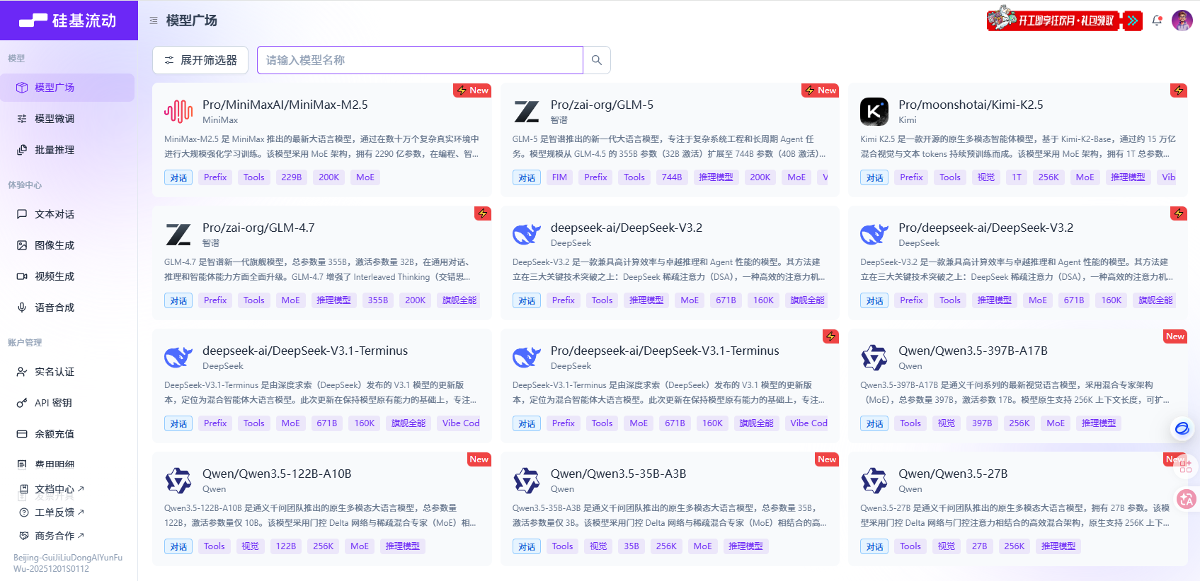Viewport: 1200px width, 581px height.
Task: Open 模型微调 in the sidebar
Action: tap(67, 119)
